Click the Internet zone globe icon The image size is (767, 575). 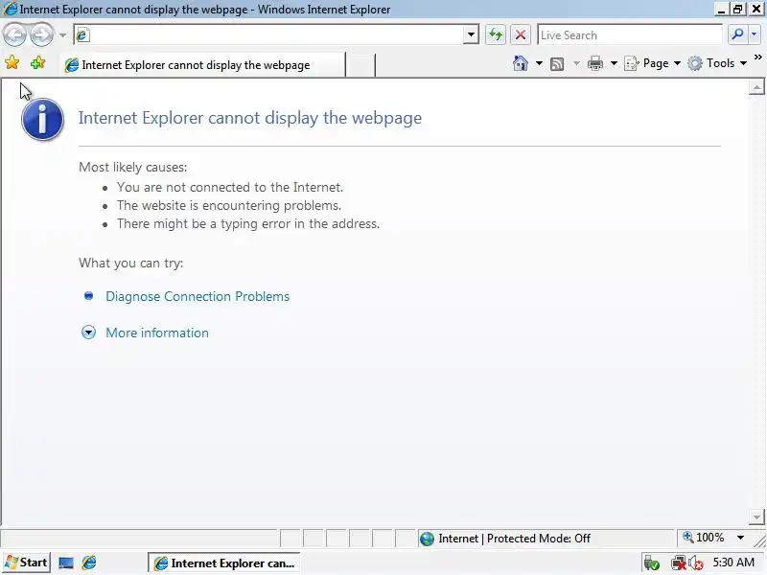pyautogui.click(x=427, y=539)
